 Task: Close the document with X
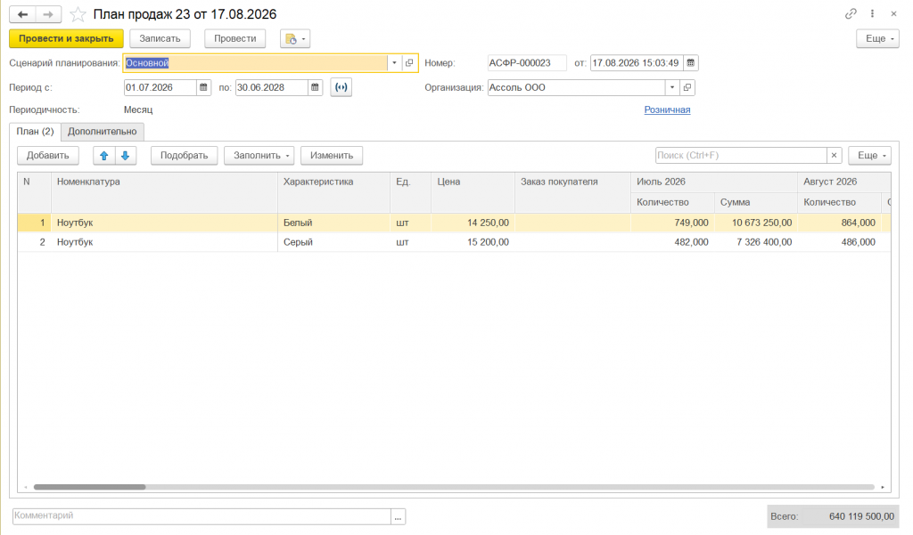[893, 13]
